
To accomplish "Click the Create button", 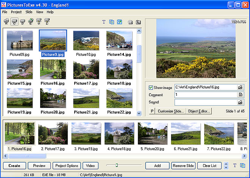I will pyautogui.click(x=14, y=166).
